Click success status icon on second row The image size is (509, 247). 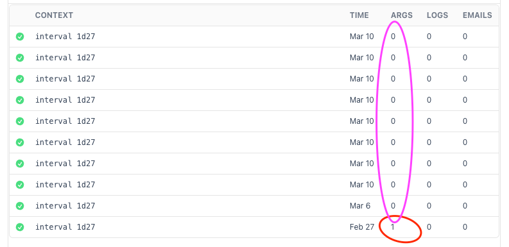(x=20, y=58)
